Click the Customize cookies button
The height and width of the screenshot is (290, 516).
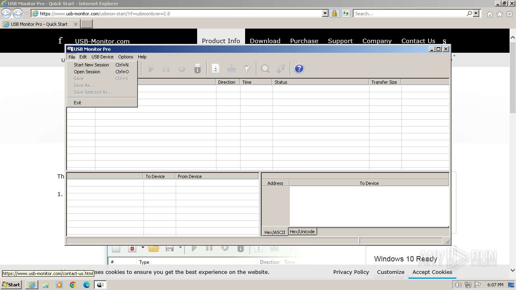tap(391, 272)
